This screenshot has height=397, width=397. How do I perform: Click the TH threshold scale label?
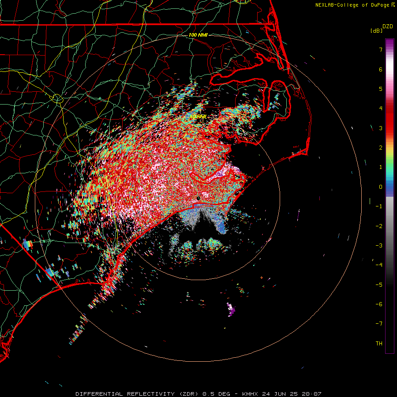[x=379, y=344]
